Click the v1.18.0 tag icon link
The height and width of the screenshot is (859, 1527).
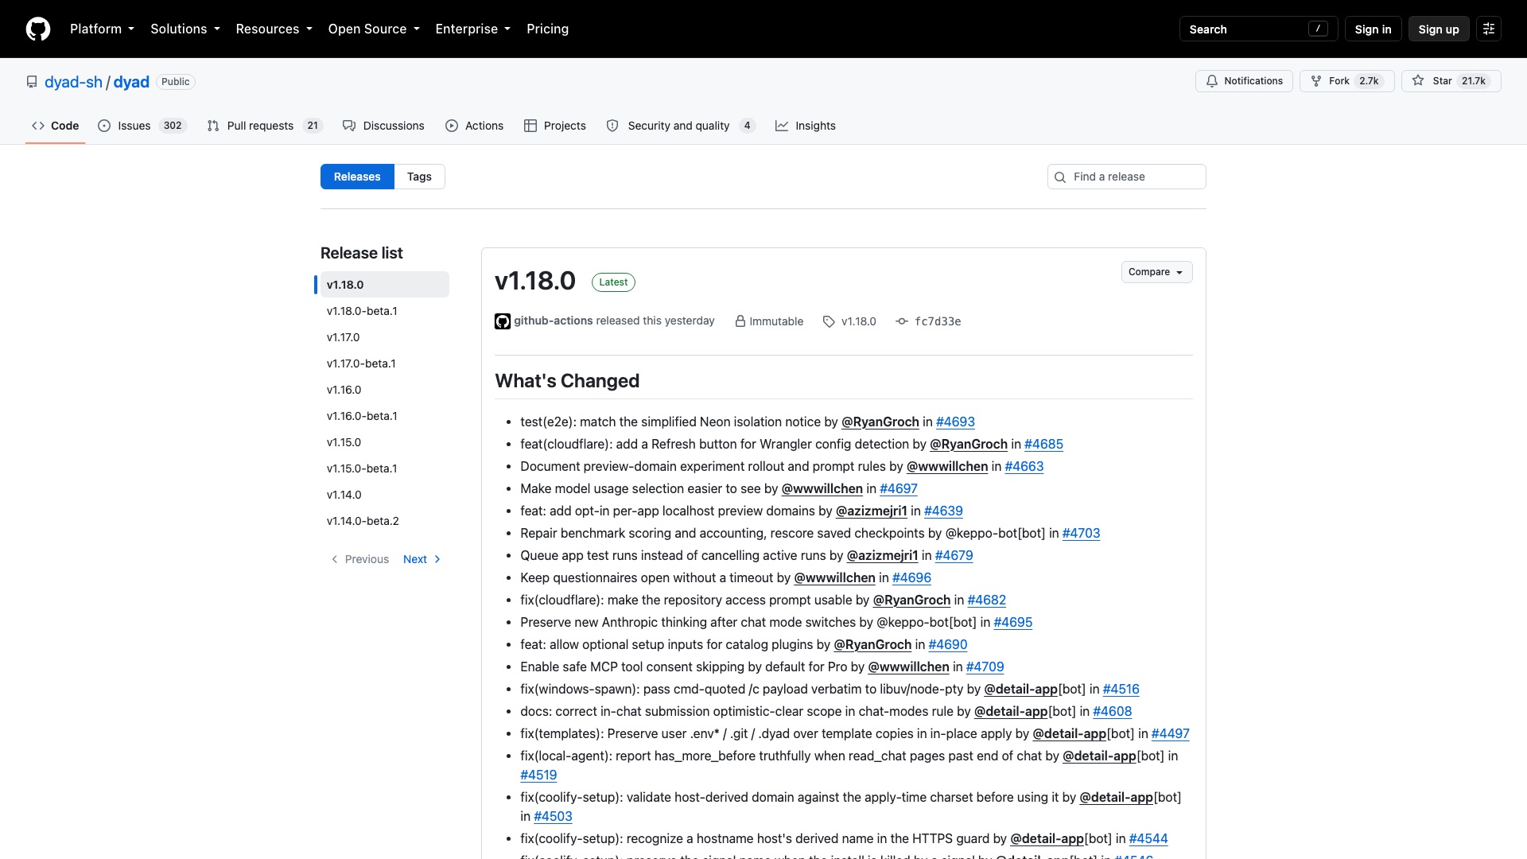[x=849, y=321]
